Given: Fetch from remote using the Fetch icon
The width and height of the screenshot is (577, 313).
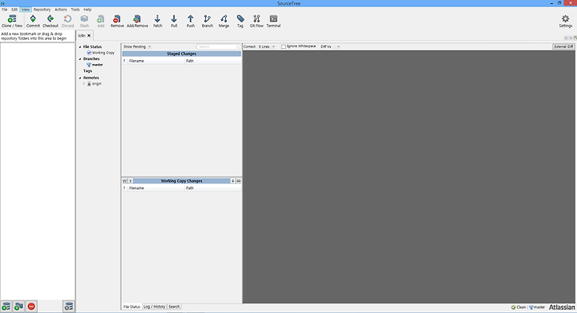Looking at the screenshot, I should (158, 21).
